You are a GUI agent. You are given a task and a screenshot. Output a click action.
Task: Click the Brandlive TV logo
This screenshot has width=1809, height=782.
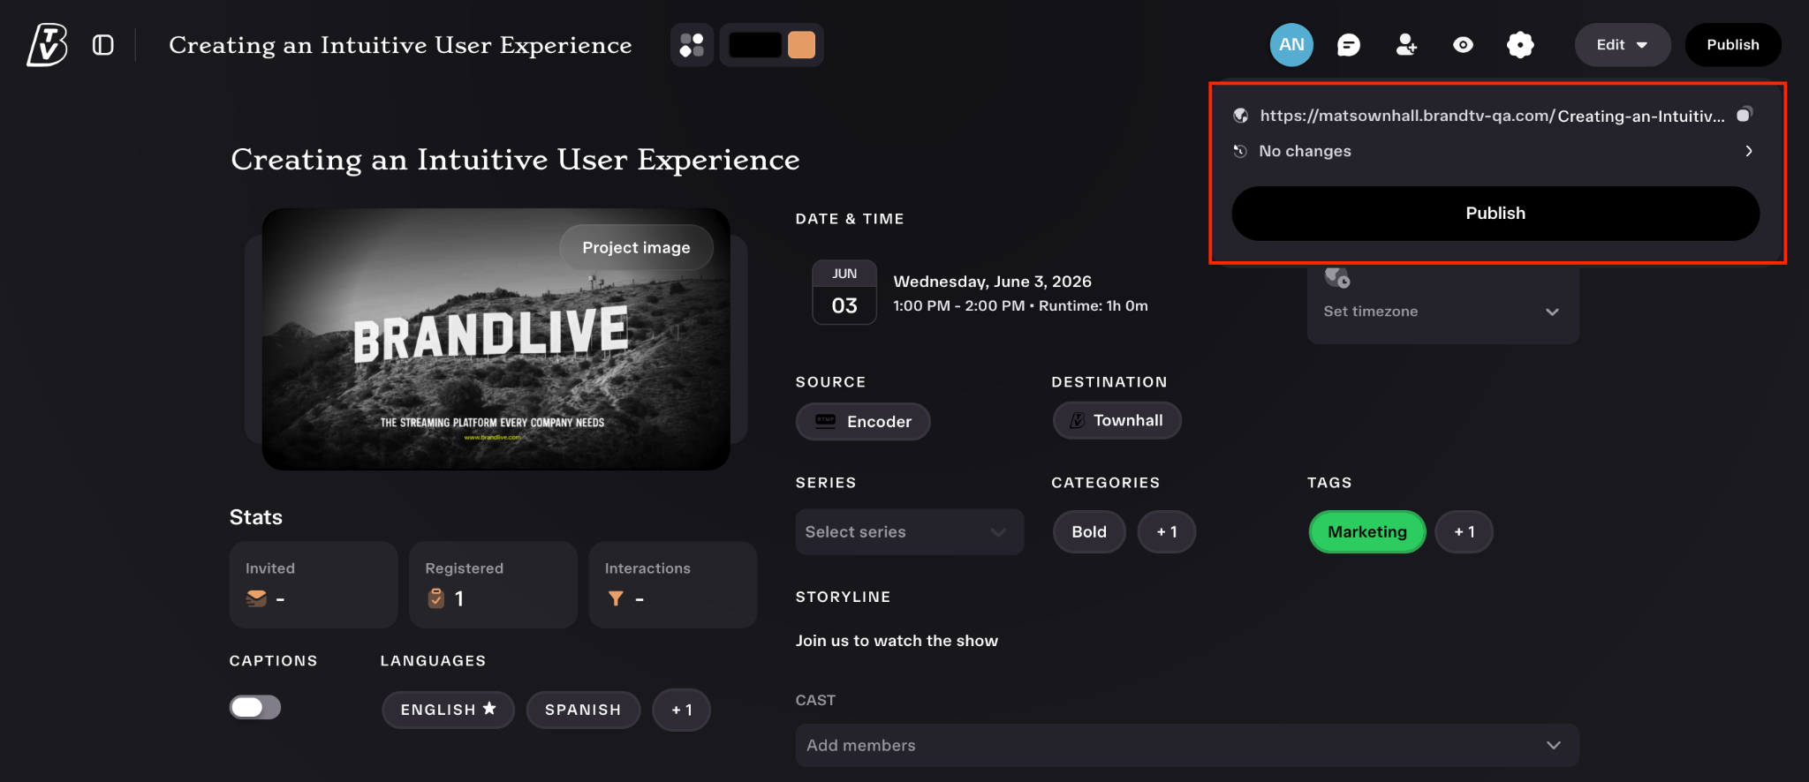pos(47,45)
